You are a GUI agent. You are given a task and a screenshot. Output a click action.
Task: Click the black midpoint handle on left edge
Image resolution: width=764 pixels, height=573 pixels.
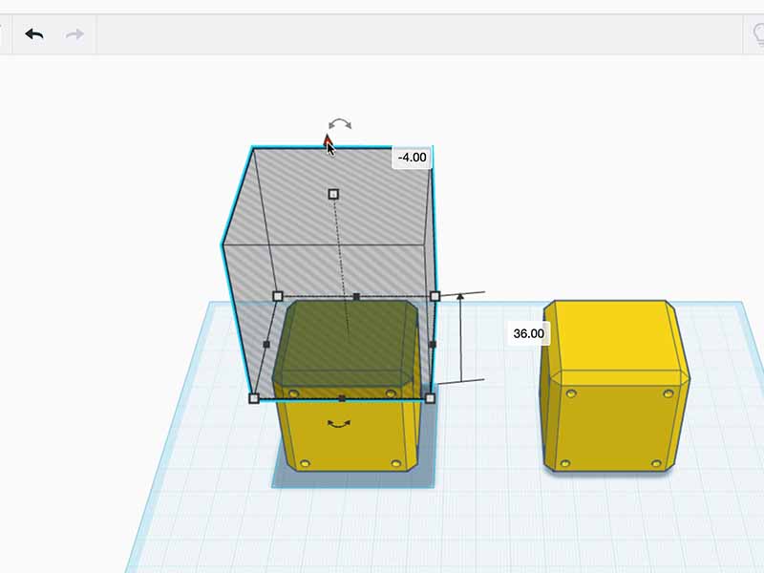coord(266,344)
